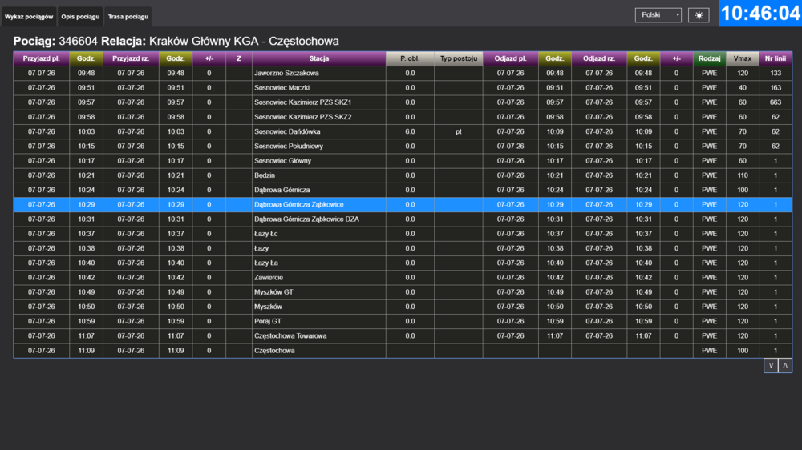Click the 6.0 P. obl. value
This screenshot has width=802, height=450.
(x=410, y=131)
